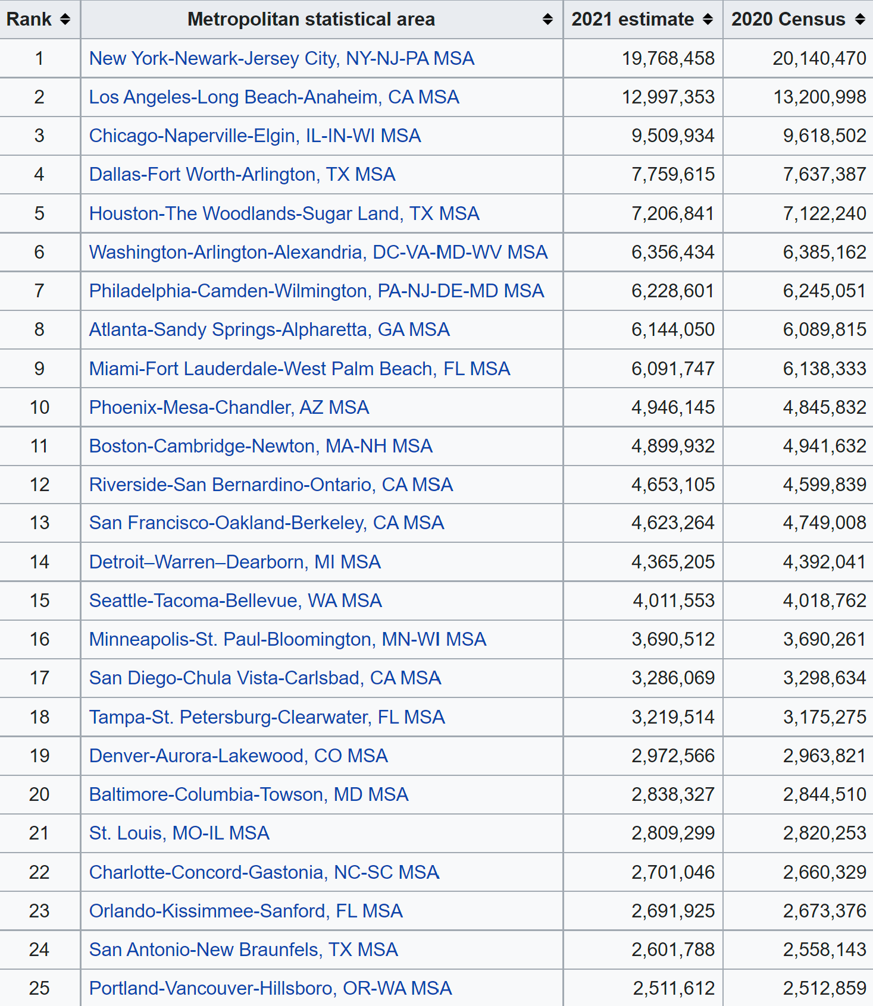
Task: Sort by 2021 estimate arrows
Action: point(708,20)
